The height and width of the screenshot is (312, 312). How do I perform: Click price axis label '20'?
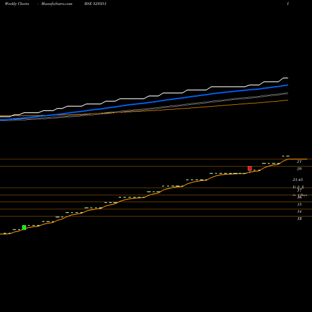[x=299, y=168]
